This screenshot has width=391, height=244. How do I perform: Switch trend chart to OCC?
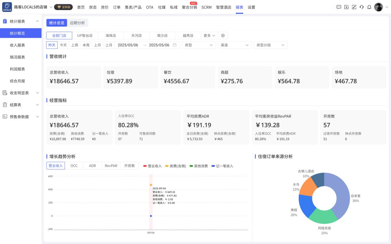point(74,166)
